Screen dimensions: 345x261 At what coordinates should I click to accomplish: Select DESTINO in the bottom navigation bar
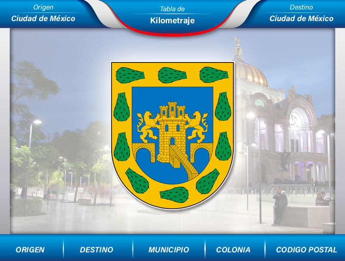pos(96,249)
